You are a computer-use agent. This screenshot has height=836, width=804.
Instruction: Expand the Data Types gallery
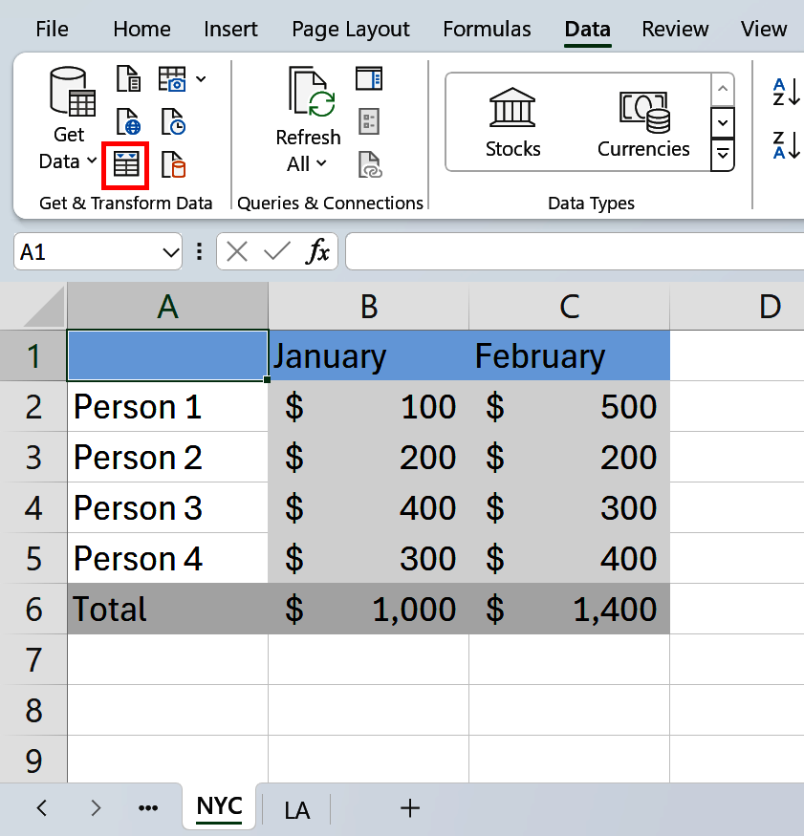click(722, 155)
